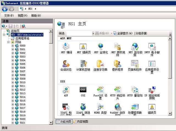Expand site 5016 tree node
Viewport: 176px width, 131px height.
tap(13, 105)
